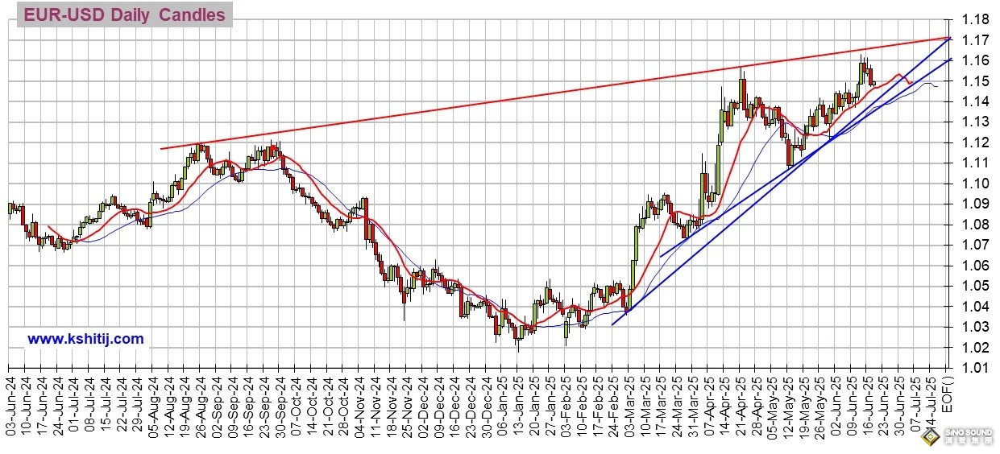Click the 1.10 price axis label
The width and height of the screenshot is (1000, 454).
(x=975, y=184)
